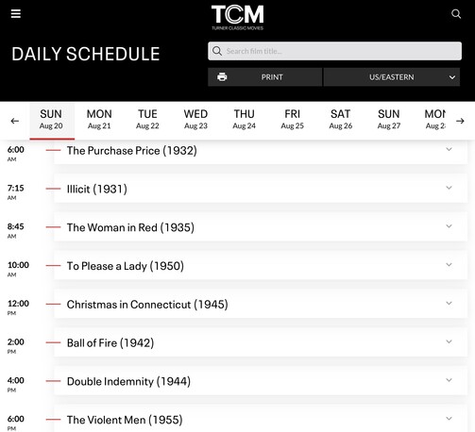
Task: Open the hamburger menu
Action: 16,14
